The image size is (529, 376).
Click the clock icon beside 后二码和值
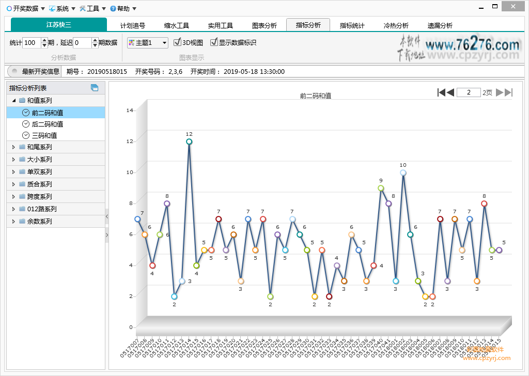point(26,124)
